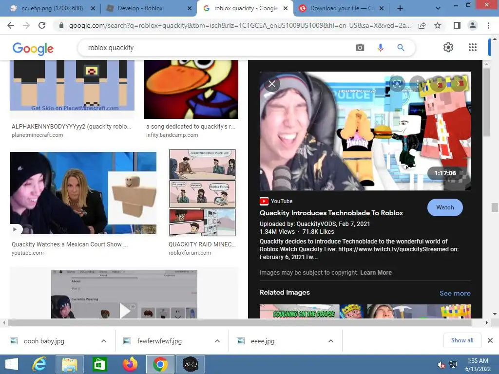
Task: Close the ncue5p.png tab
Action: pos(93,9)
